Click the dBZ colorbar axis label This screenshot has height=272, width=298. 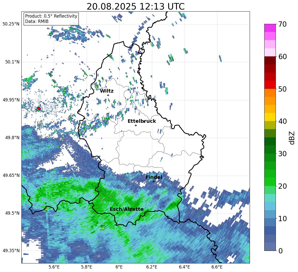pyautogui.click(x=292, y=138)
